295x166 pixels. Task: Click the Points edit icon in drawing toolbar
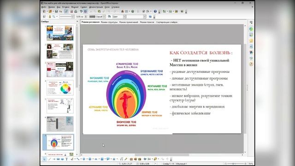coord(122,159)
